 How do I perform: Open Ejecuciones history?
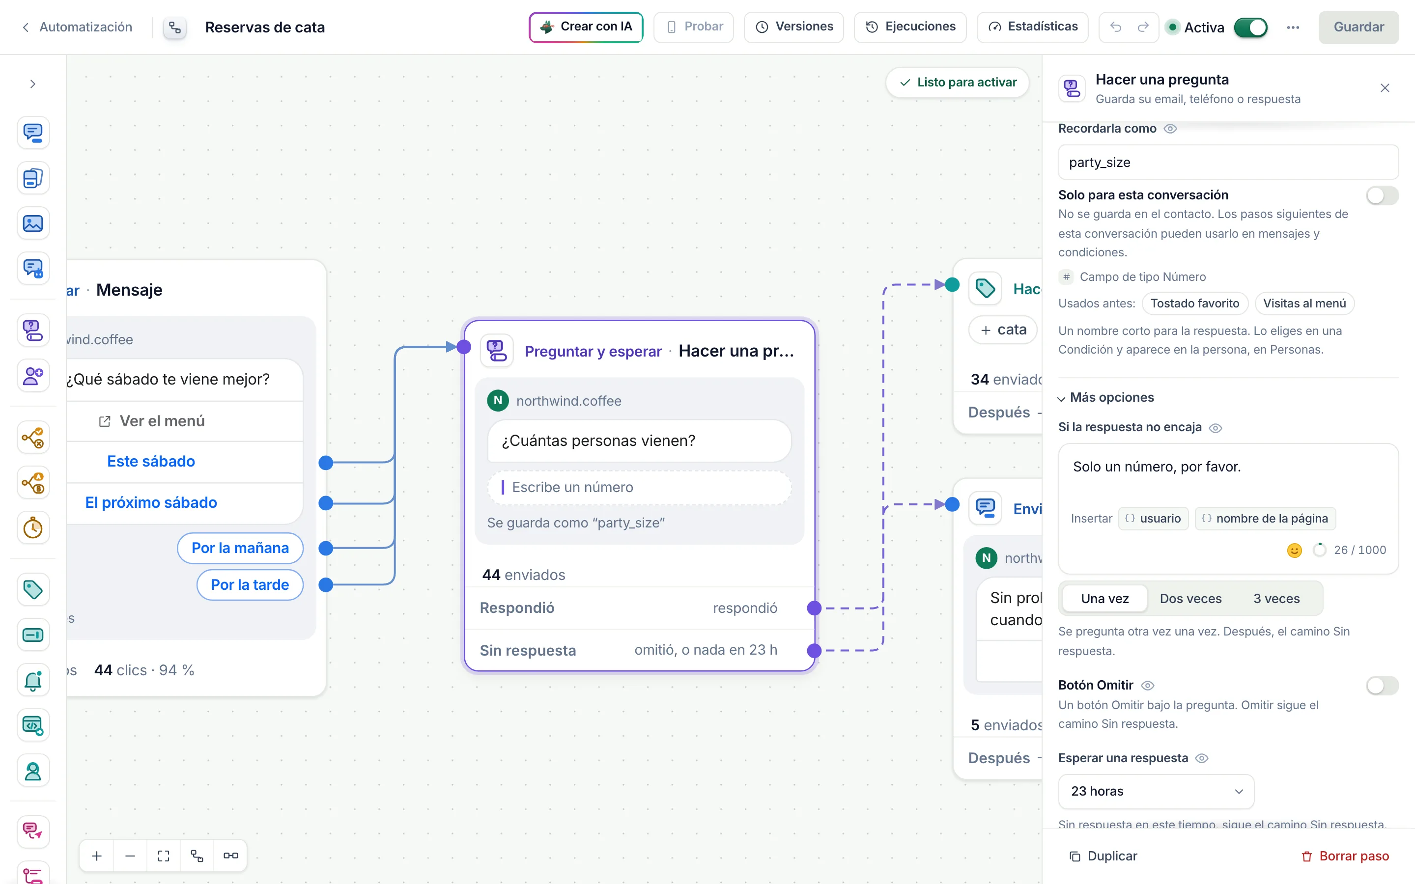[x=910, y=27]
